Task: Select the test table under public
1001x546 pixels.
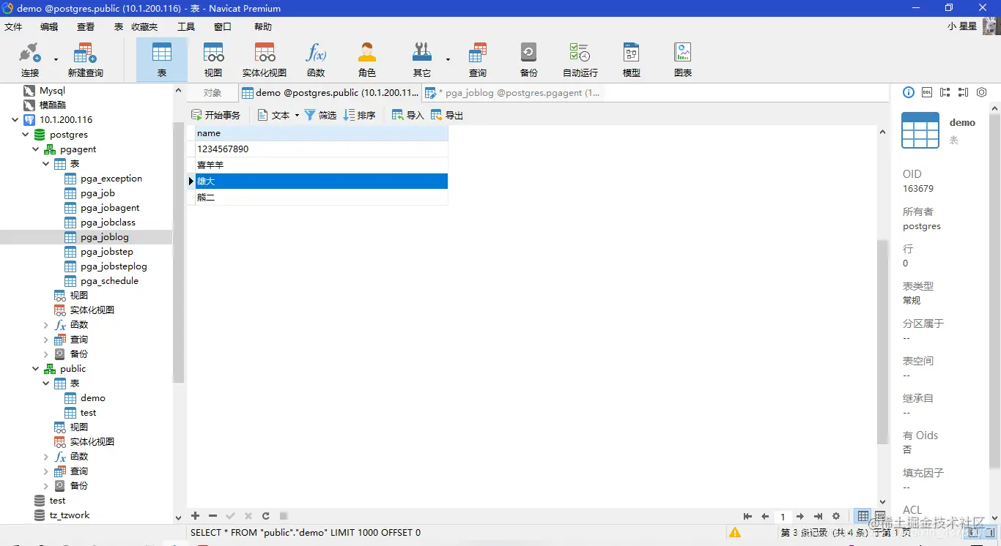Action: click(x=89, y=413)
